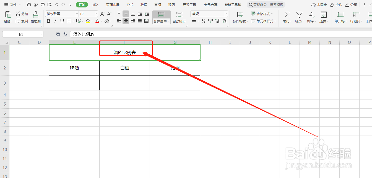This screenshot has width=372, height=178.
Task: Apply yellow fill color swatch
Action: (88, 21)
